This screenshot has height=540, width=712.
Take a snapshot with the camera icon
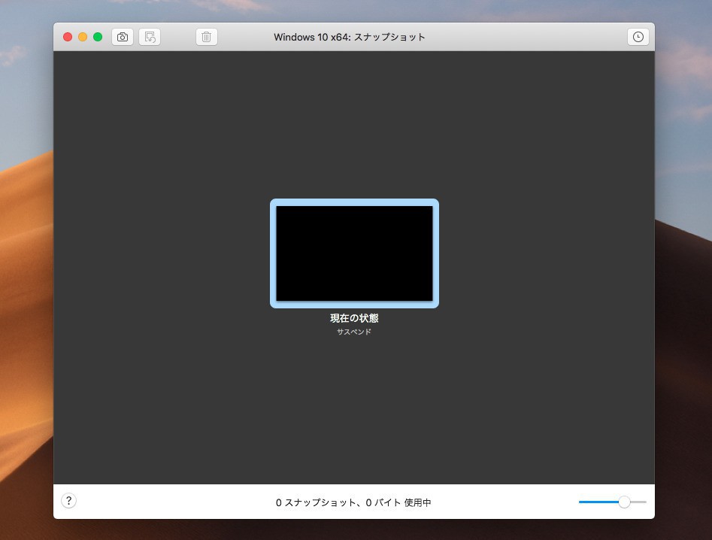pos(123,37)
